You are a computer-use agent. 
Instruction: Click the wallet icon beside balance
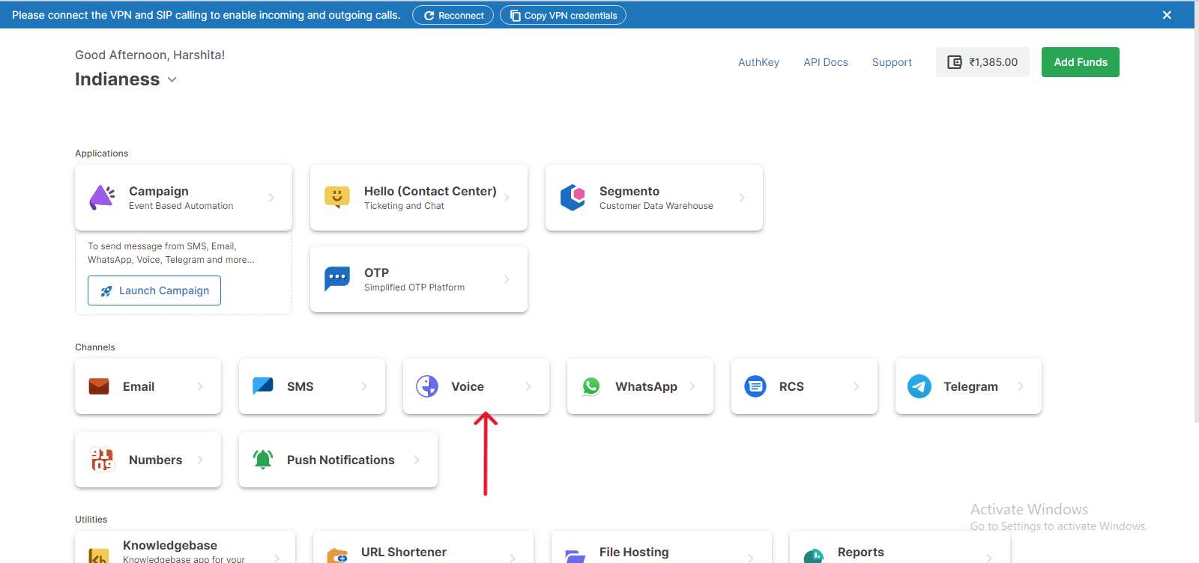955,62
